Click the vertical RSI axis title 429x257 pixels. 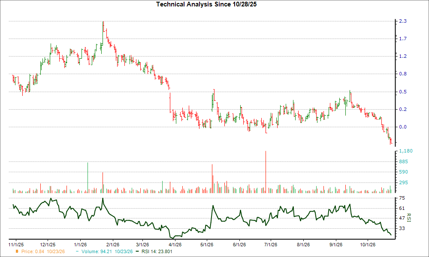(409, 218)
